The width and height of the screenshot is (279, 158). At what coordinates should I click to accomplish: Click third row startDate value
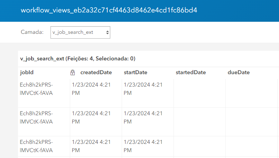pyautogui.click(x=143, y=146)
